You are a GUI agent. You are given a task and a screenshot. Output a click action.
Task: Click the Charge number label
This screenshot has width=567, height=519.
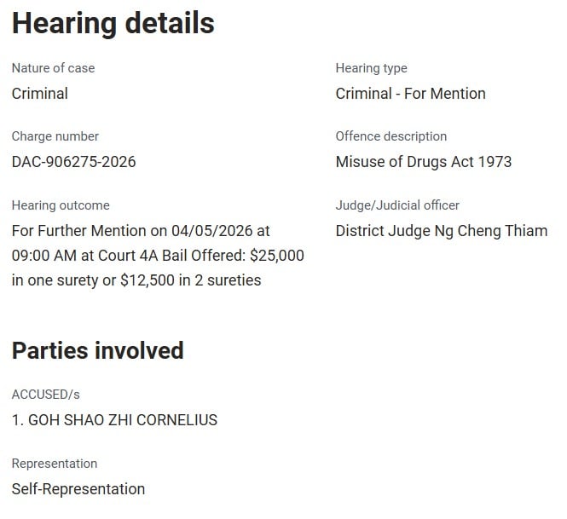[55, 136]
